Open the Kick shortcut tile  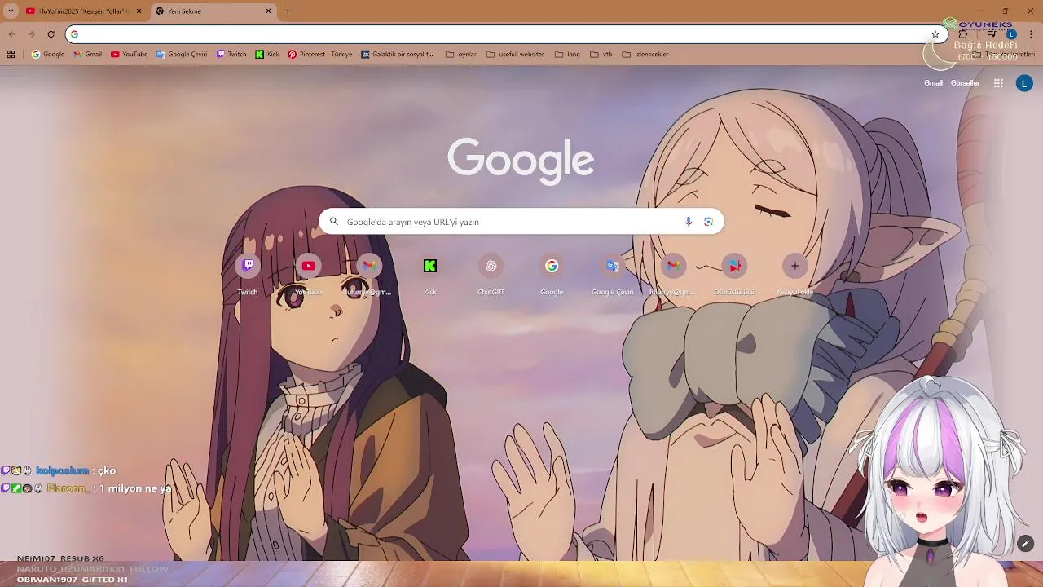tap(430, 276)
